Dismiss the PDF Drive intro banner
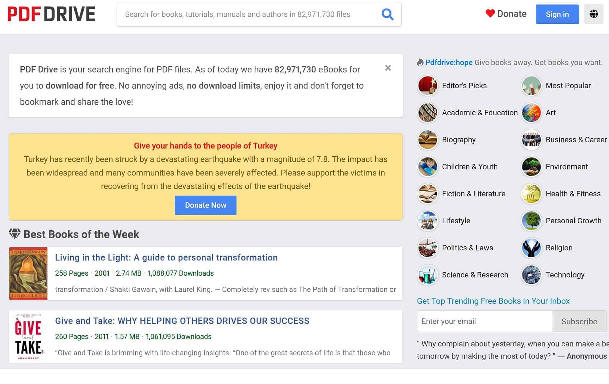 point(388,68)
